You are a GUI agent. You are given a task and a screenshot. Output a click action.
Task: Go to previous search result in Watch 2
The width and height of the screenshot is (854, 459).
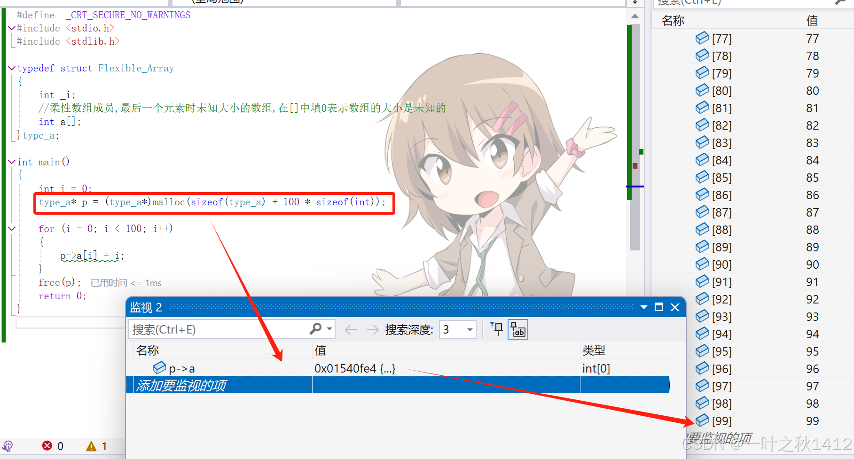[x=351, y=330]
